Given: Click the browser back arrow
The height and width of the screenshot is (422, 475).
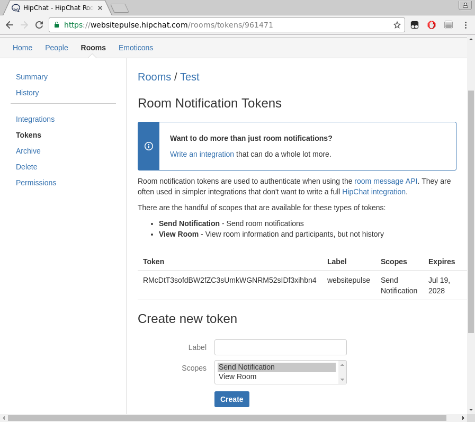Looking at the screenshot, I should coord(10,25).
